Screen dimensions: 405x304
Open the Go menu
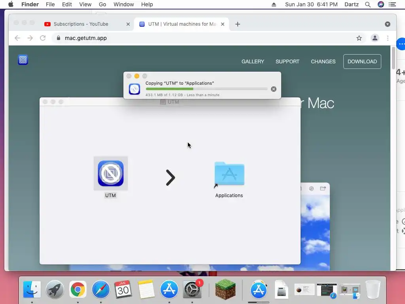102,4
